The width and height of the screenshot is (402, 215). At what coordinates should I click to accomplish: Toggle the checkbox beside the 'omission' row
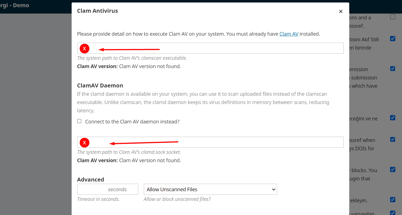pos(393,69)
